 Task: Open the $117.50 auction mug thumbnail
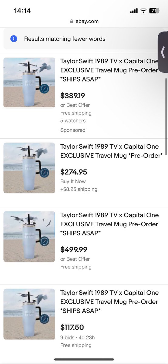pyautogui.click(x=29, y=314)
